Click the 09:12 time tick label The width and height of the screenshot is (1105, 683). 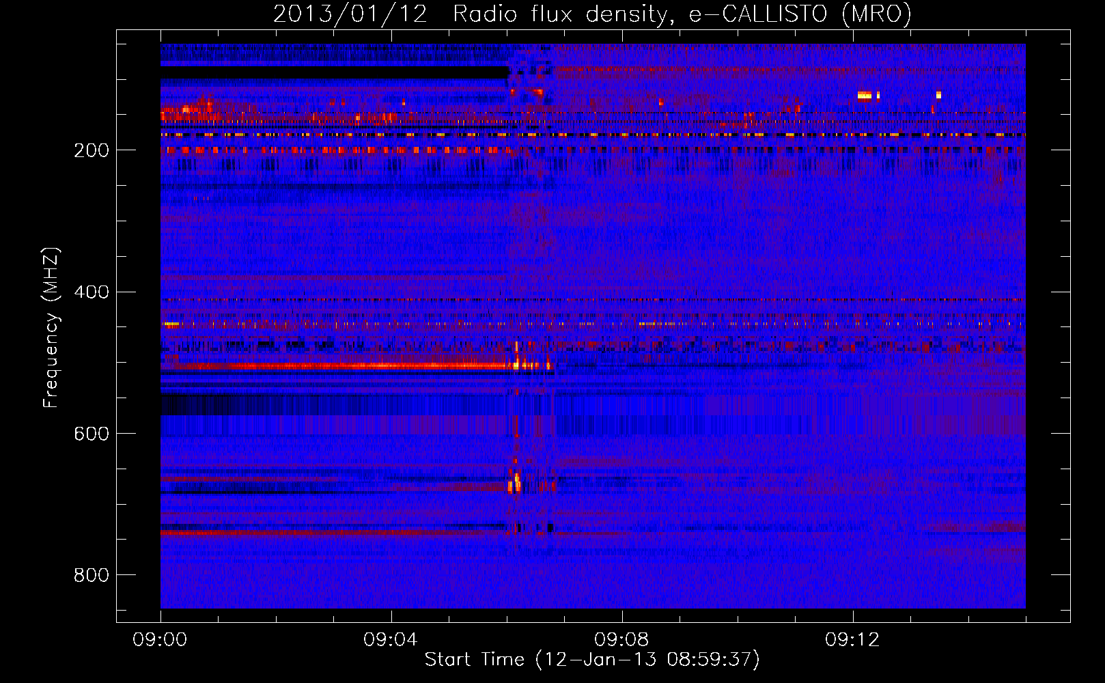852,640
